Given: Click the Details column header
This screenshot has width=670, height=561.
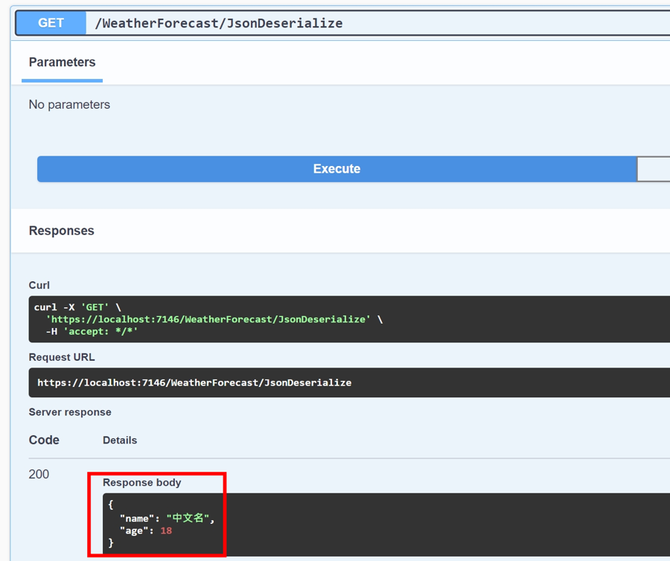Looking at the screenshot, I should click(x=120, y=440).
